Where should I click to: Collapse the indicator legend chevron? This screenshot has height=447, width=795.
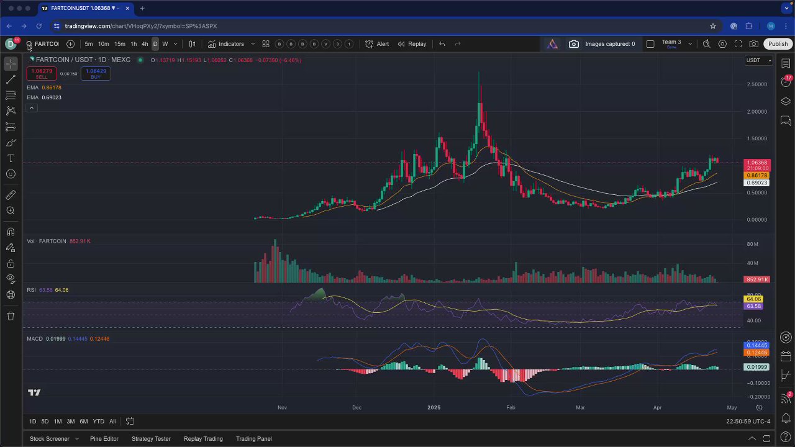pos(32,108)
